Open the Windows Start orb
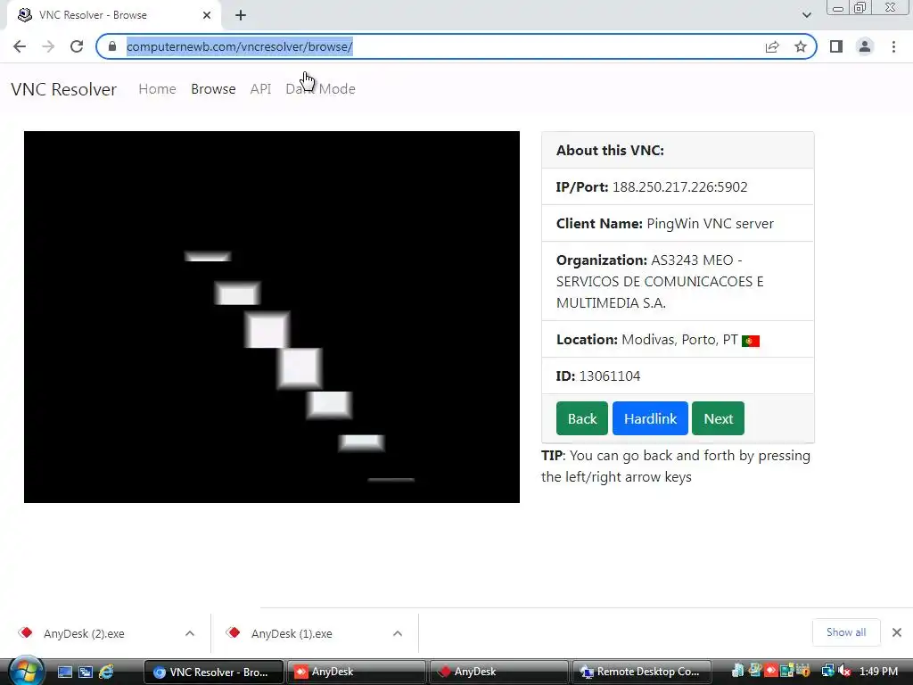Screen dimensions: 913x685 click(x=26, y=671)
